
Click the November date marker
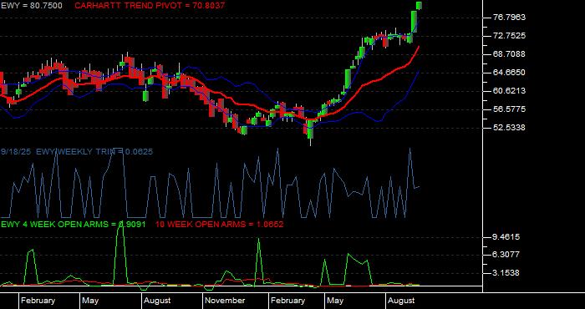click(x=226, y=301)
